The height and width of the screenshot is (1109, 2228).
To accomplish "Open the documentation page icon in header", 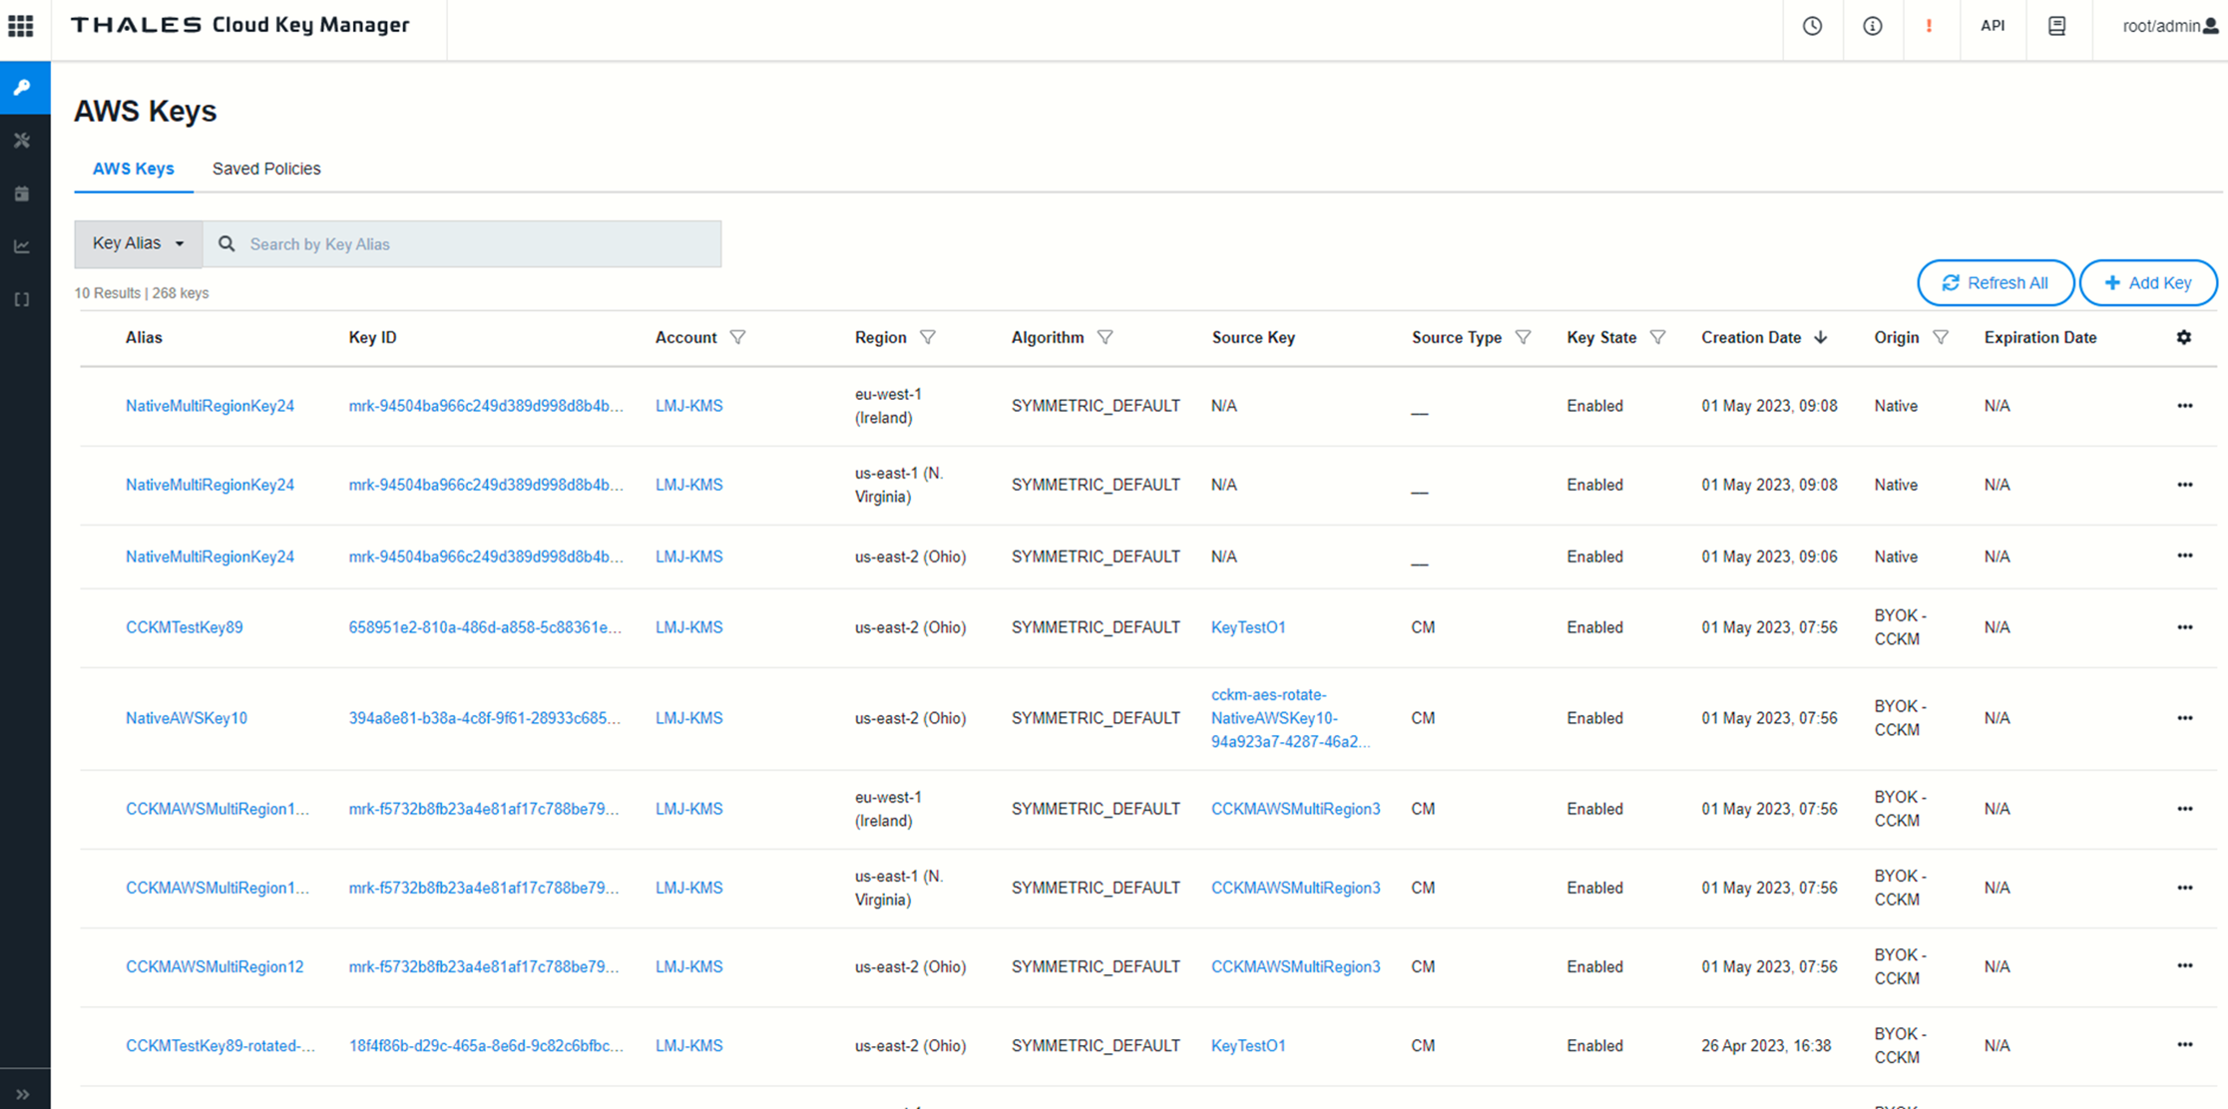I will coord(2056,27).
